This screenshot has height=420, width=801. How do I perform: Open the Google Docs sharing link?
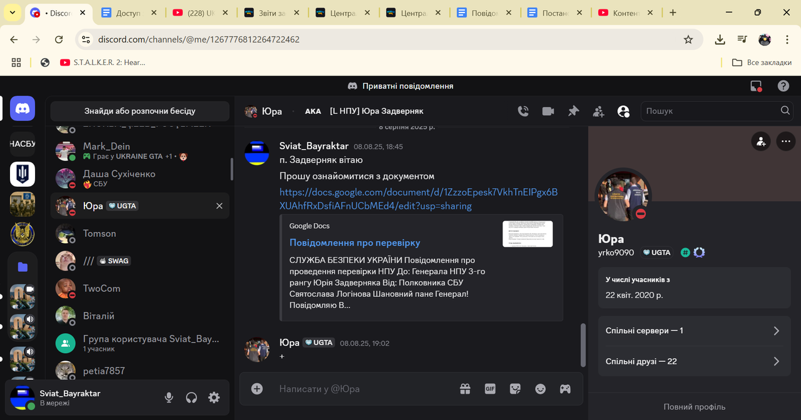[418, 199]
